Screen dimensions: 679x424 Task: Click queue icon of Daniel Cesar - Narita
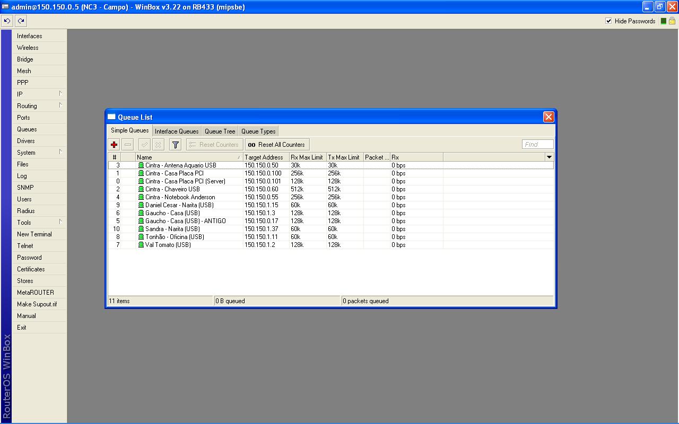(x=141, y=205)
